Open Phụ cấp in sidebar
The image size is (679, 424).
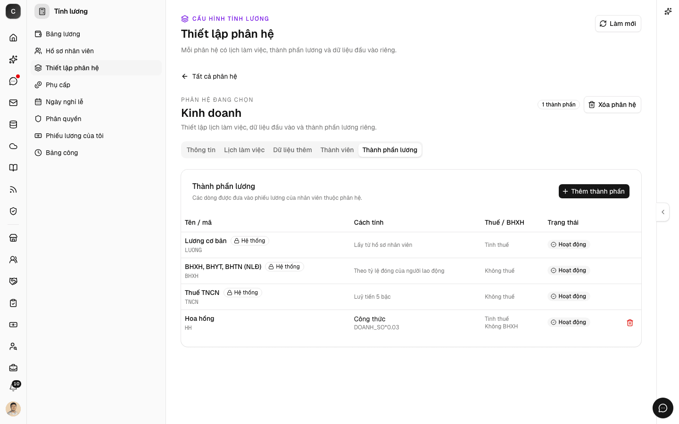(x=96, y=85)
